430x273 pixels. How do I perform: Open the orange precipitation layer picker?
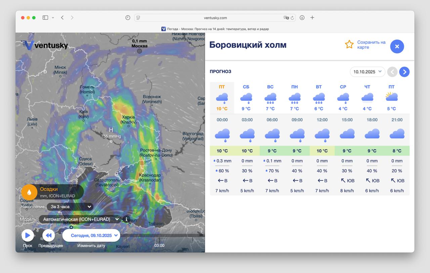click(29, 192)
